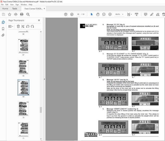The height and width of the screenshot is (141, 165).
Task: Click the upload to cloud icon
Action: (x=16, y=14)
